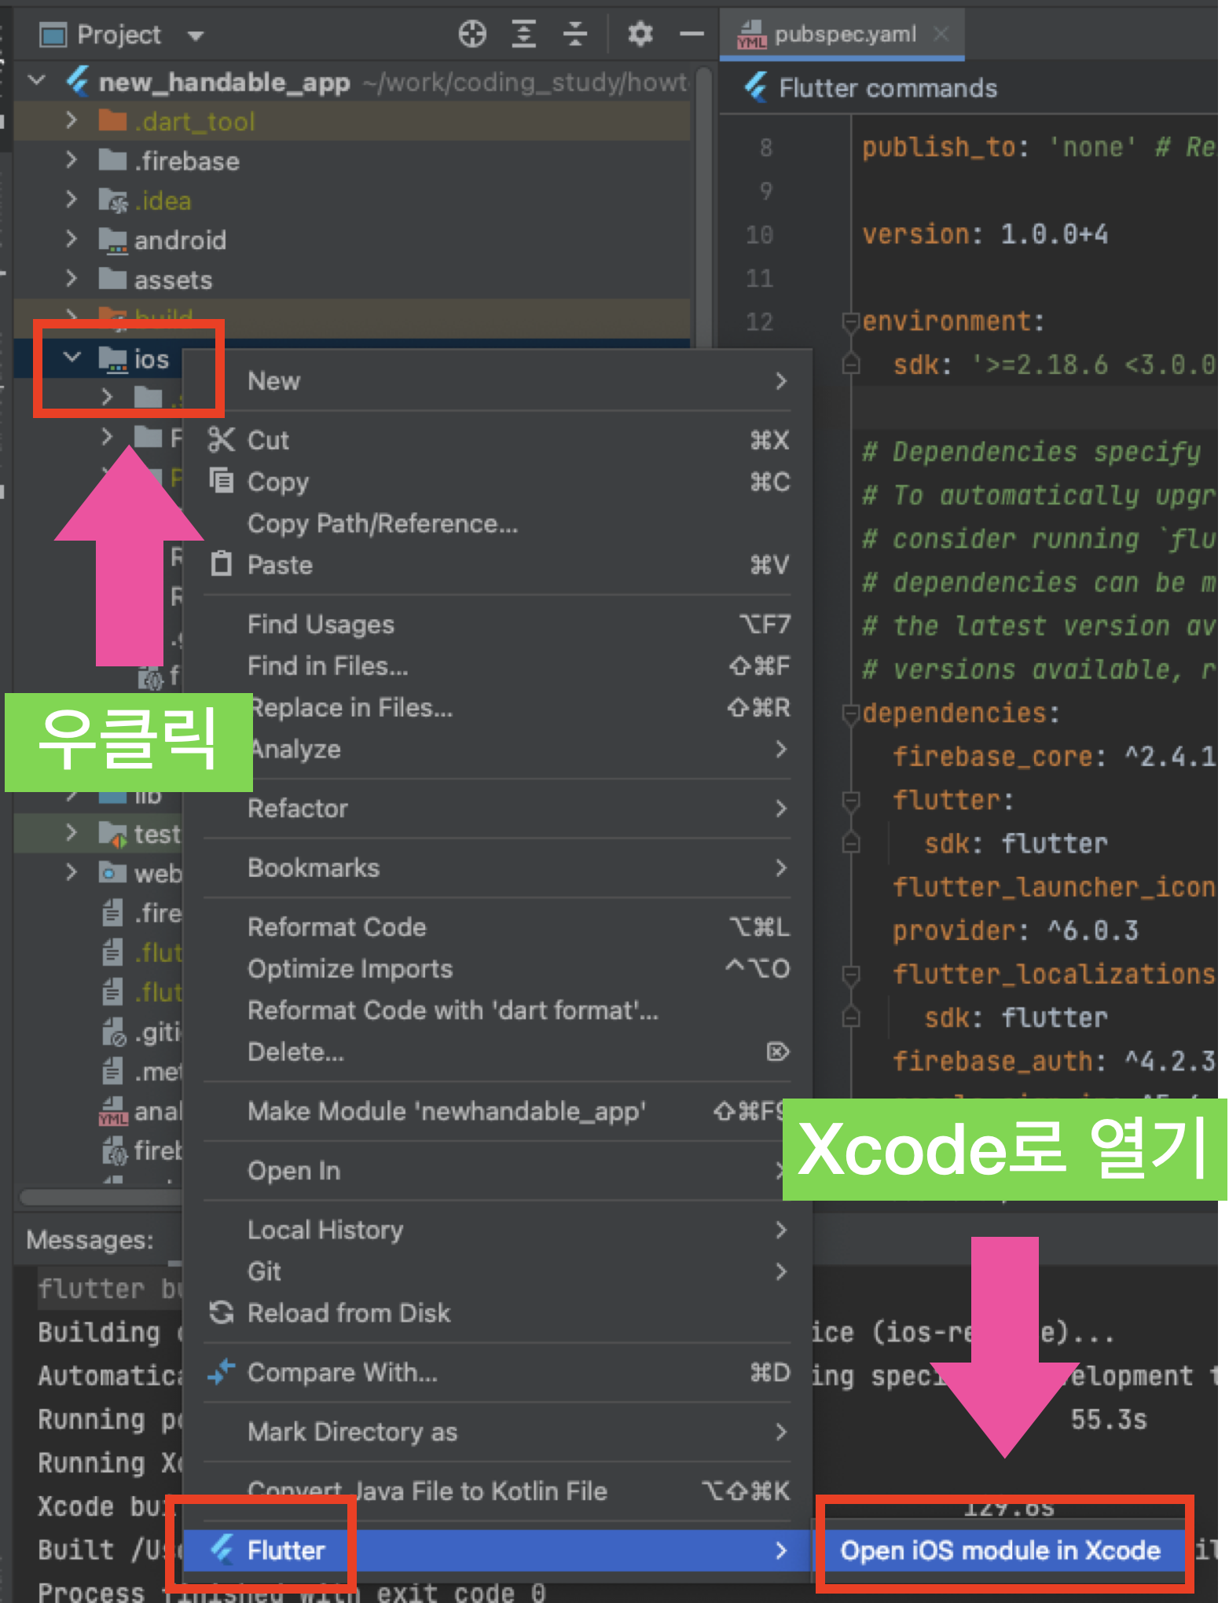Collapse the new_handable_app root node
The height and width of the screenshot is (1603, 1229).
pos(36,81)
